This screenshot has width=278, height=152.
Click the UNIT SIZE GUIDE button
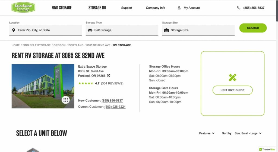232,90
